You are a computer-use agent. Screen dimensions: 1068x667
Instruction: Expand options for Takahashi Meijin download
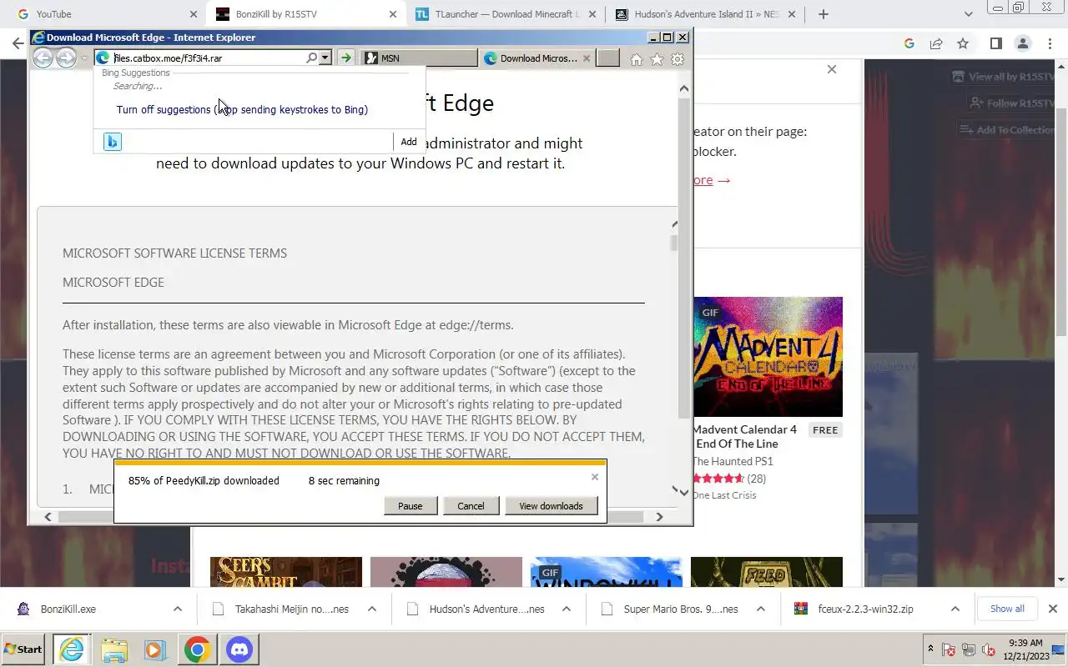pyautogui.click(x=372, y=609)
